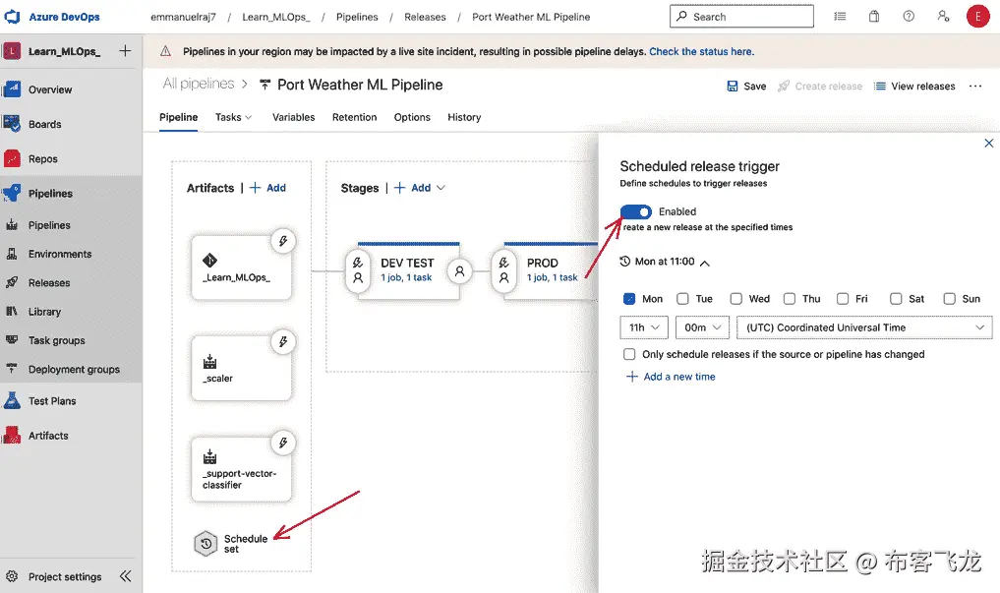
Task: Switch to the History tab
Action: point(464,117)
